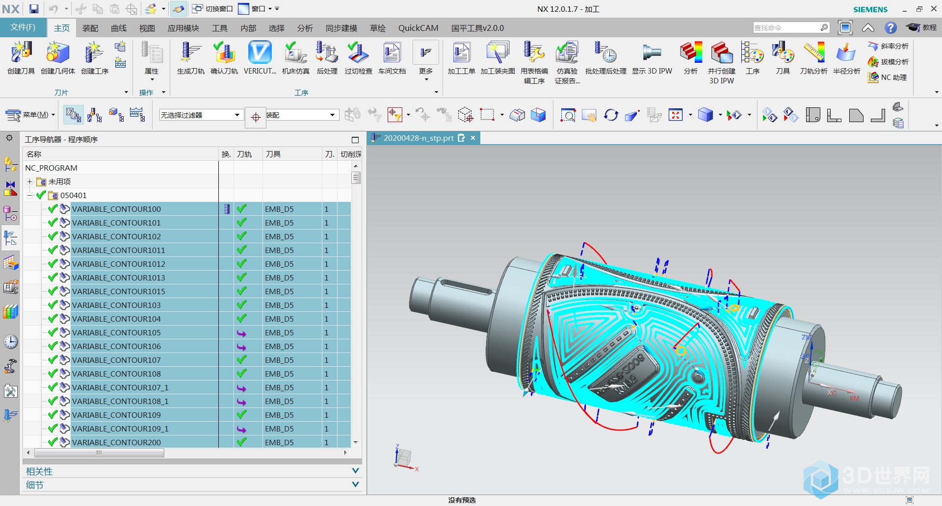This screenshot has height=506, width=942.
Task: Toggle full screen mode icon
Action: tap(845, 28)
